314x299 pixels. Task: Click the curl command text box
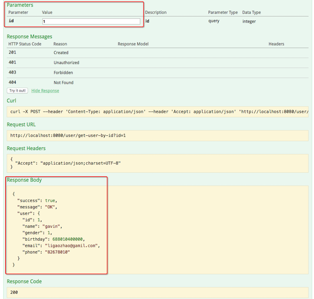(158, 112)
